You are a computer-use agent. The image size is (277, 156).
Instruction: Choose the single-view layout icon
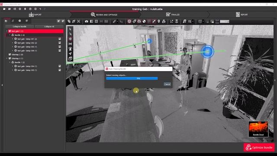point(96,21)
